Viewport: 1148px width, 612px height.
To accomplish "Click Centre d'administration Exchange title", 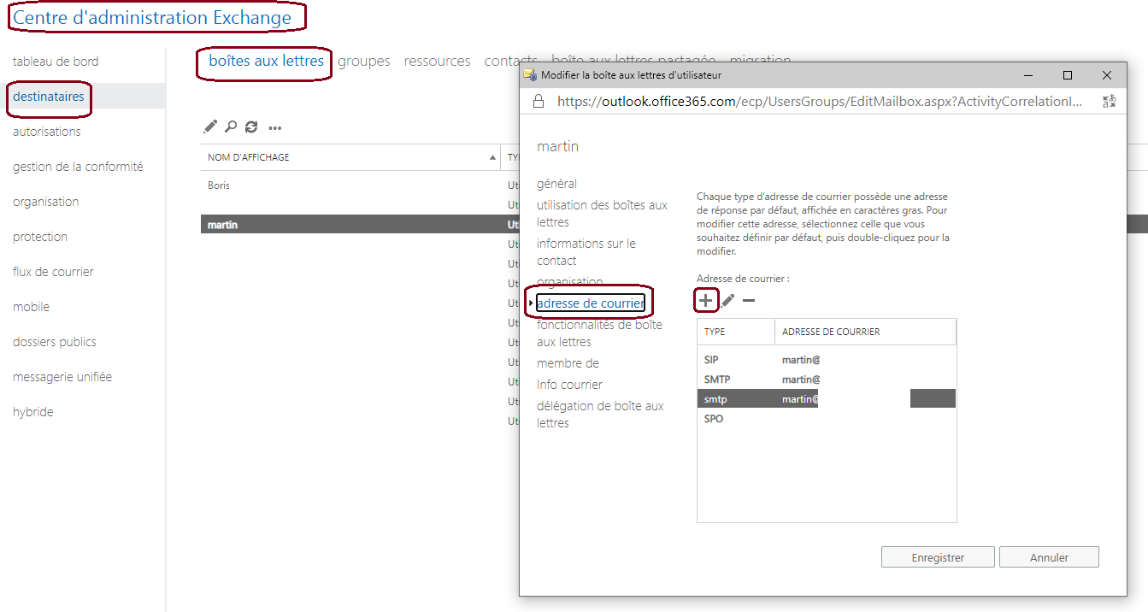I will 152,17.
